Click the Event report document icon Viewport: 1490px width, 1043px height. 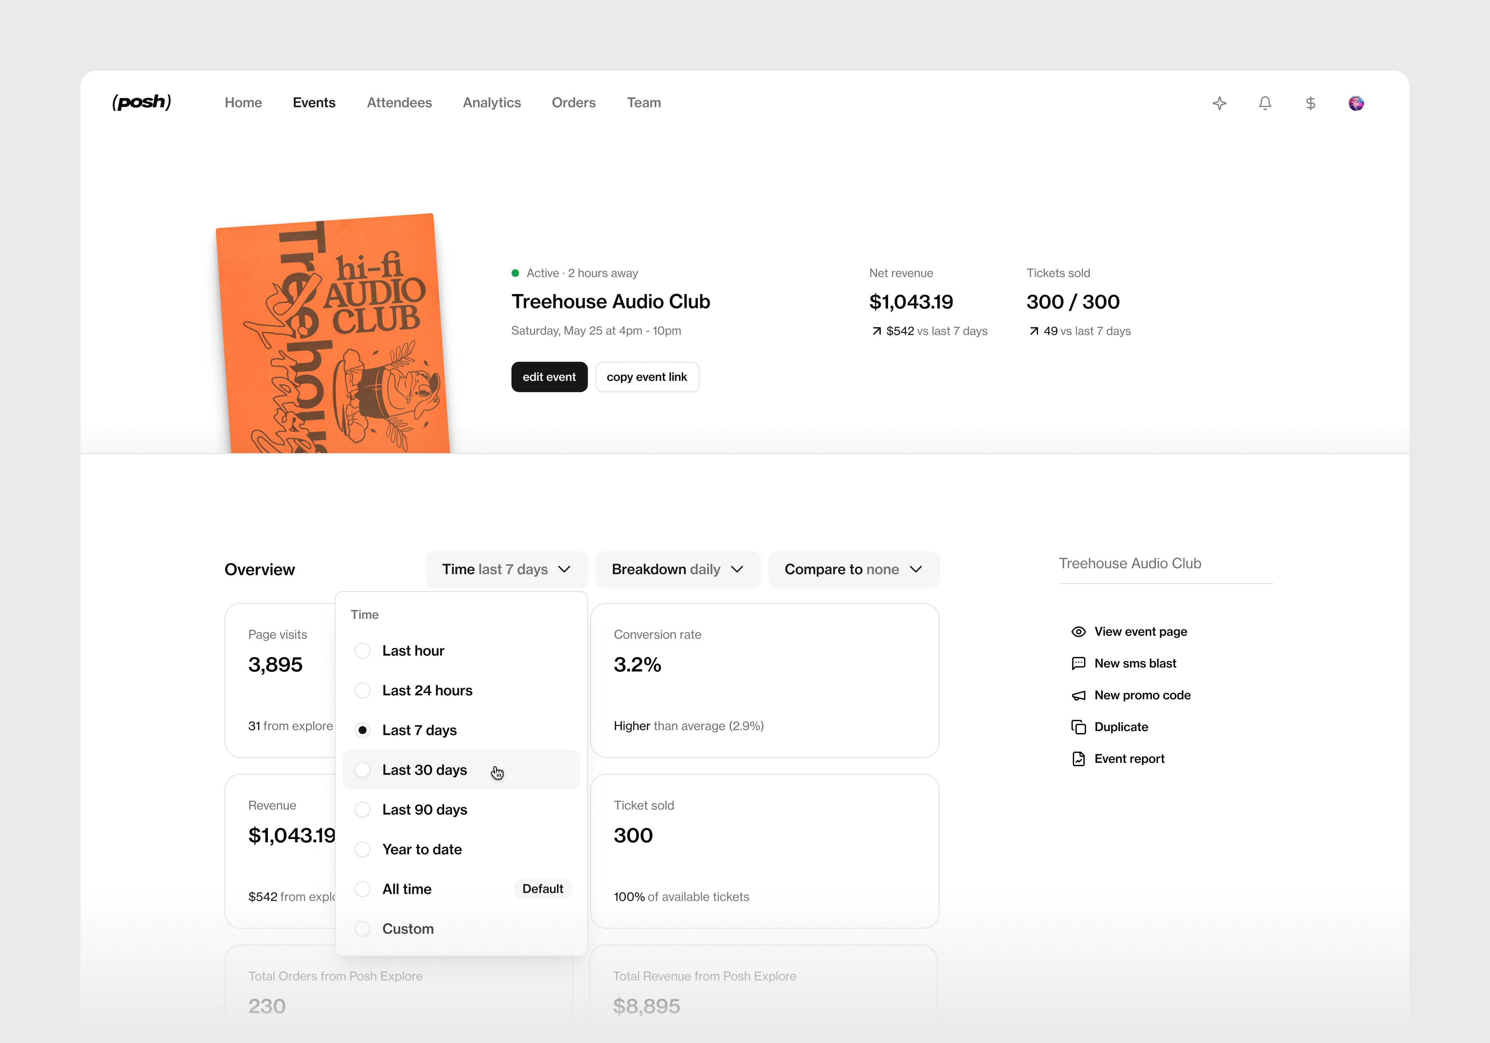(1078, 759)
